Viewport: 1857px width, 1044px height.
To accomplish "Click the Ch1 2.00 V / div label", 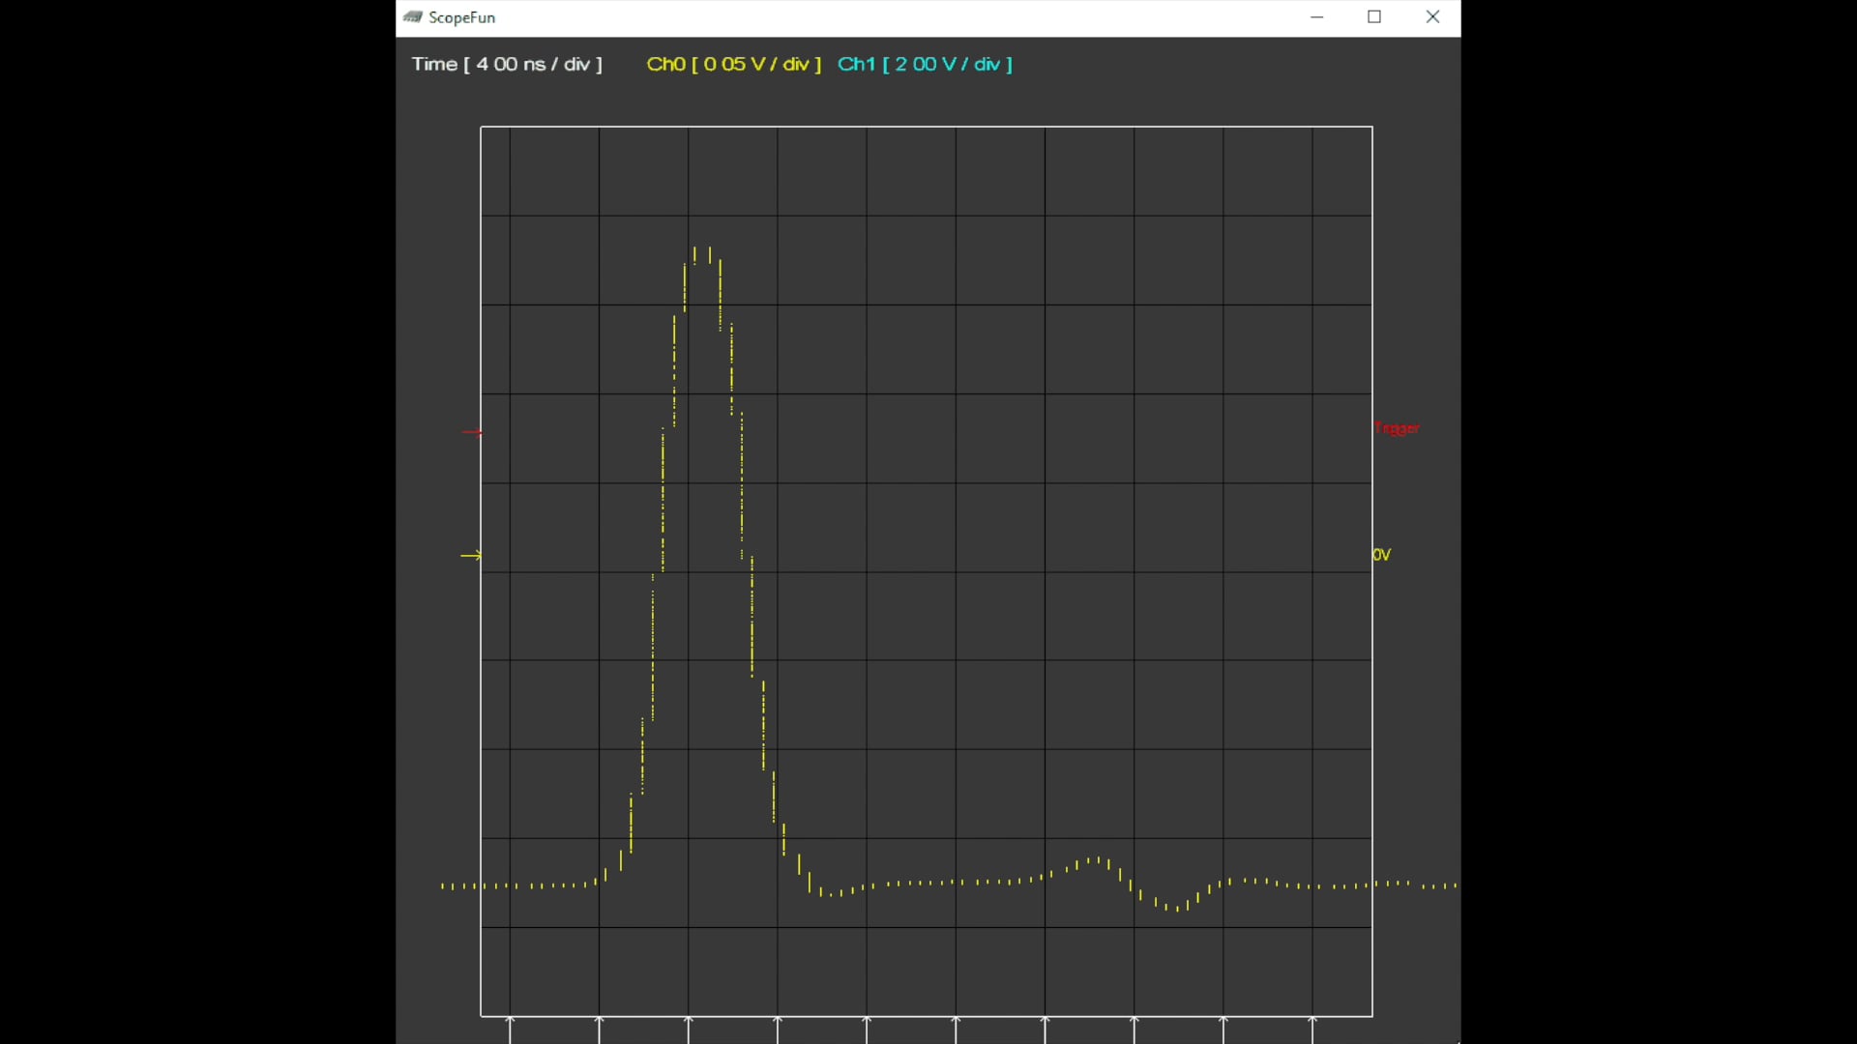I will pos(925,64).
